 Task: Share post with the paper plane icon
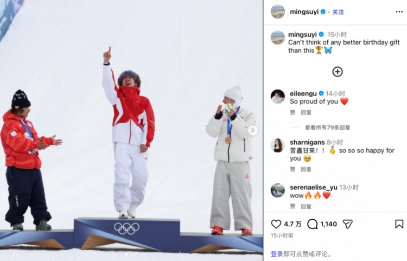347,224
